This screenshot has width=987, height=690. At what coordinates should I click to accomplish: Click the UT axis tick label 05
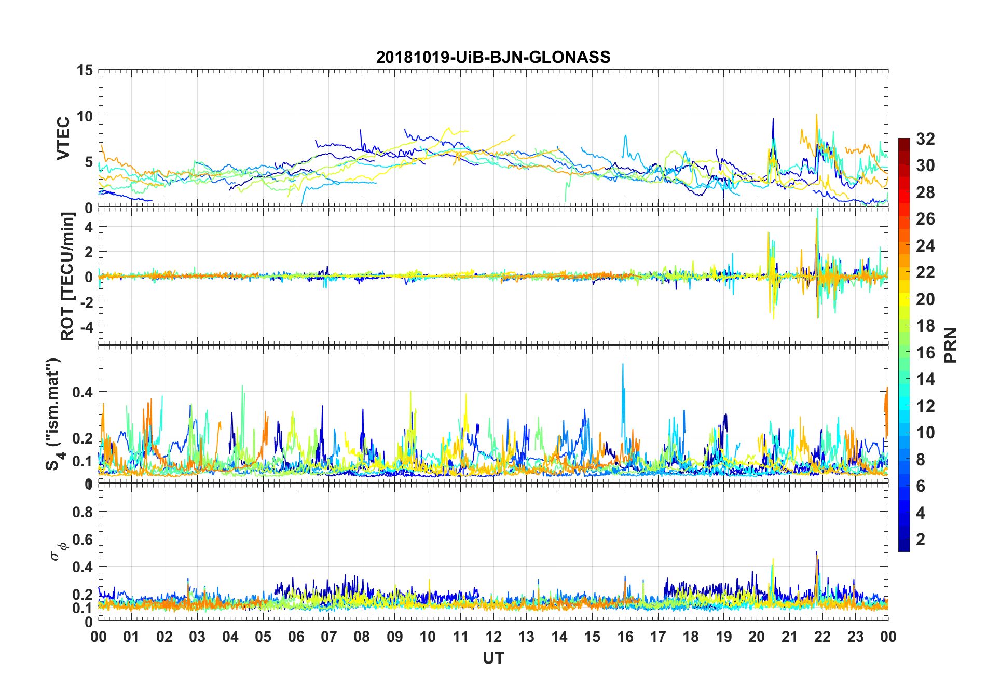pyautogui.click(x=263, y=637)
